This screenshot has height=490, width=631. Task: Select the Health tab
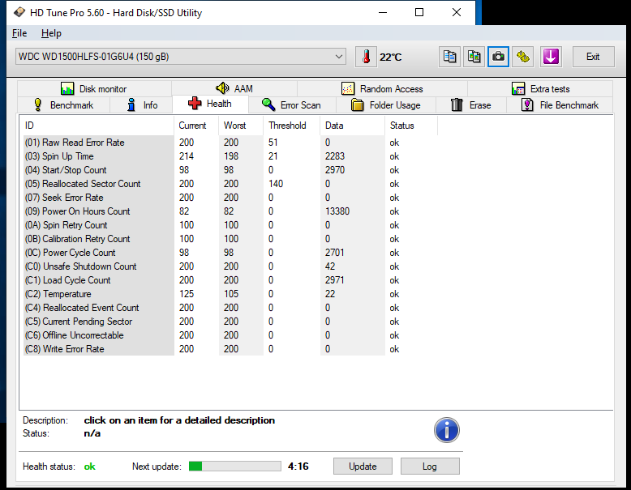click(210, 104)
